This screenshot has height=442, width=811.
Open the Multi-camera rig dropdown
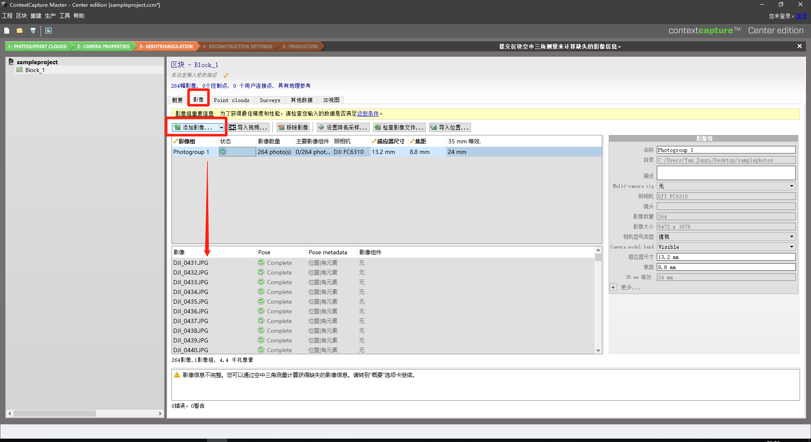point(726,186)
